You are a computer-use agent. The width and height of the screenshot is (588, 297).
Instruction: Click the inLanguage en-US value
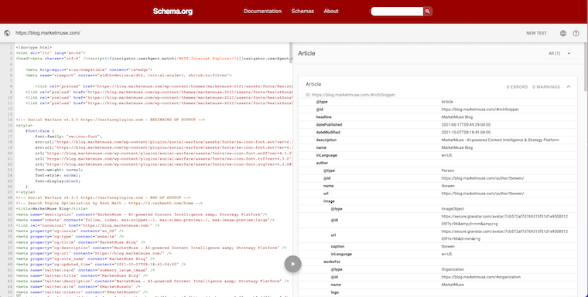446,155
